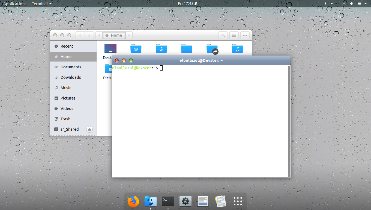Launch Firefox from the dock
The image size is (371, 210).
point(133,202)
